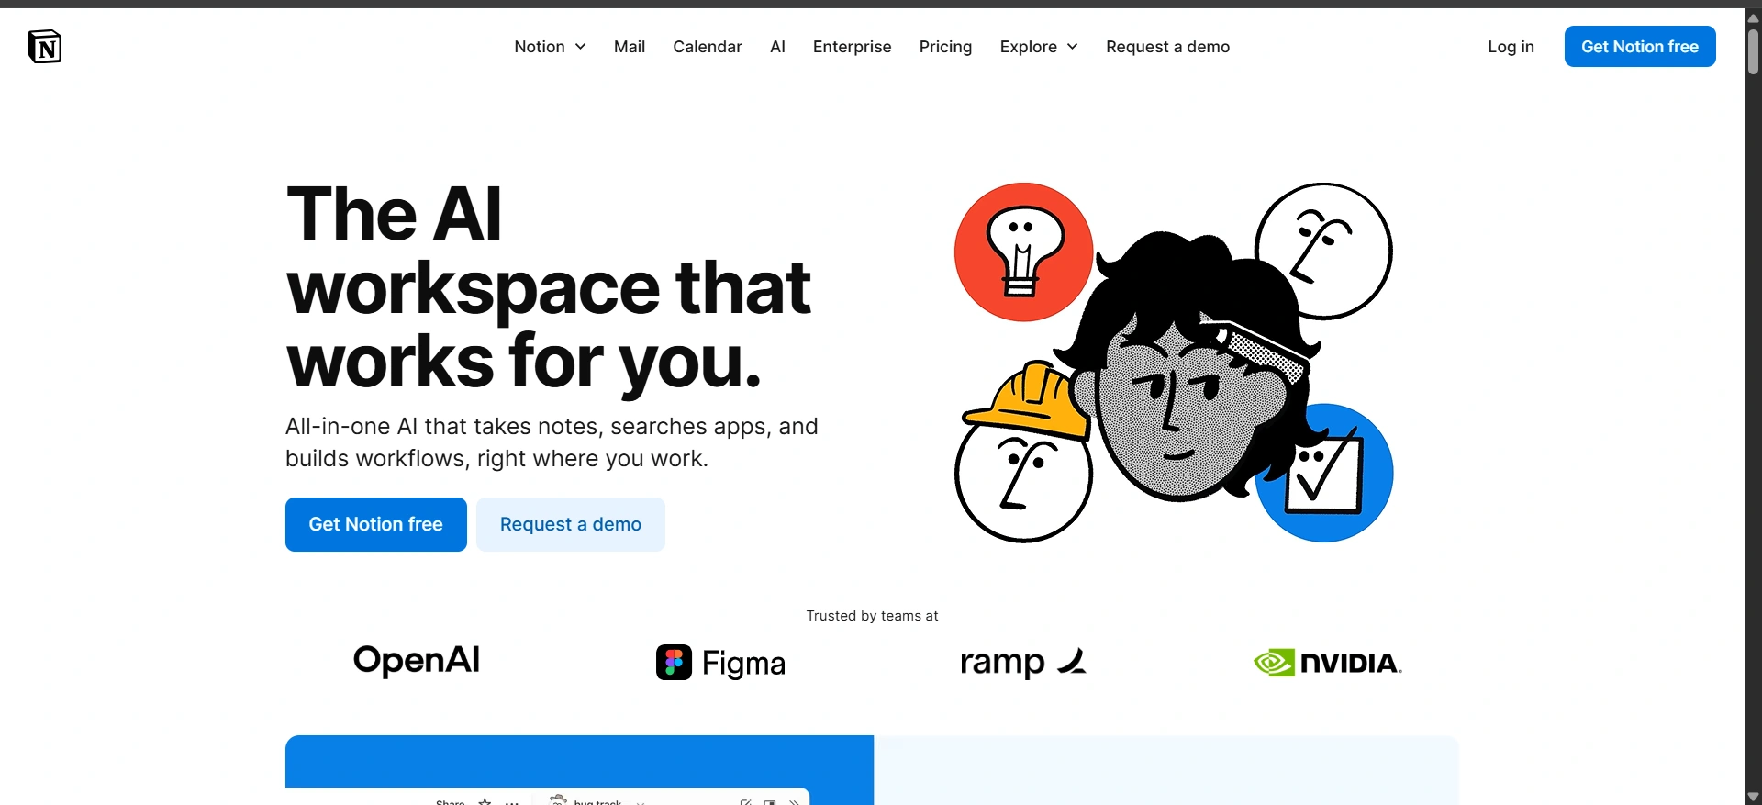
Task: Open the Enterprise nav link
Action: (x=852, y=47)
